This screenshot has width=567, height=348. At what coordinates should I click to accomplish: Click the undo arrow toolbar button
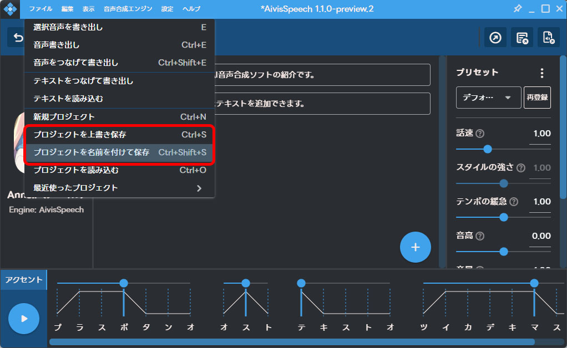(17, 37)
